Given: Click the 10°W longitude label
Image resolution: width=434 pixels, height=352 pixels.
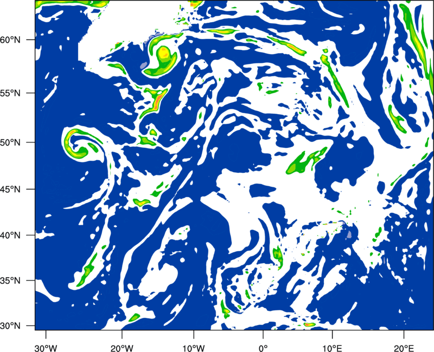Looking at the screenshot, I should tap(194, 348).
